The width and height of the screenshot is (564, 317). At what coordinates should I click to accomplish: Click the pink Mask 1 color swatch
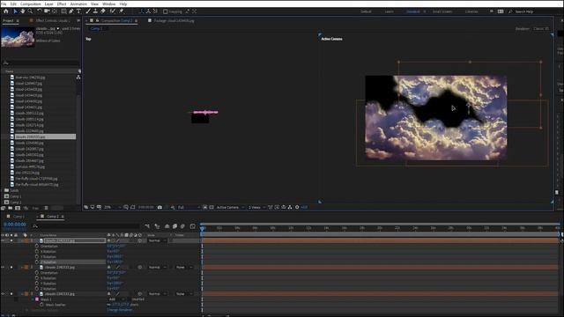pyautogui.click(x=37, y=299)
